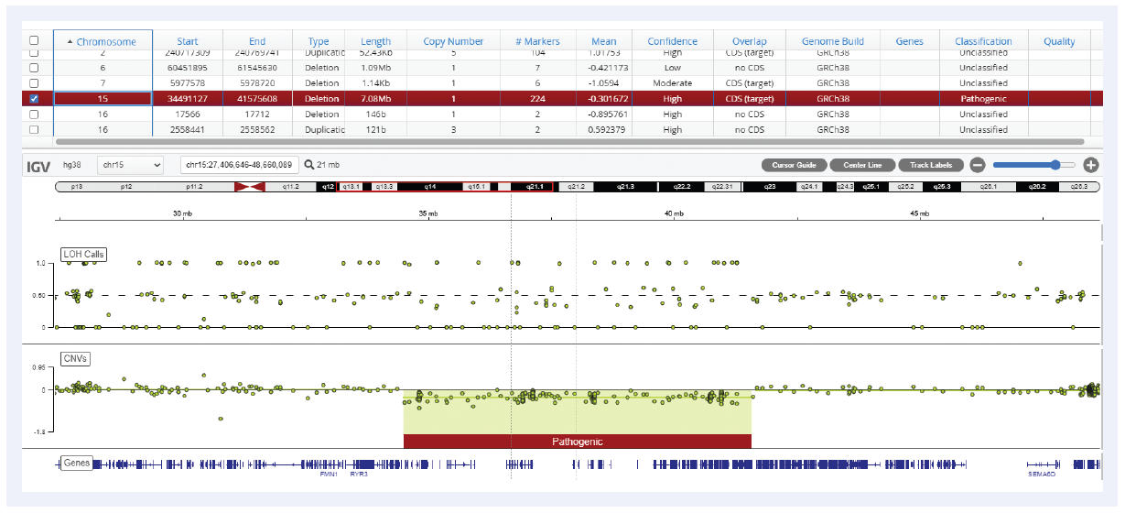Image resolution: width=1125 pixels, height=513 pixels.
Task: Click the 121b length cell
Action: pyautogui.click(x=375, y=129)
